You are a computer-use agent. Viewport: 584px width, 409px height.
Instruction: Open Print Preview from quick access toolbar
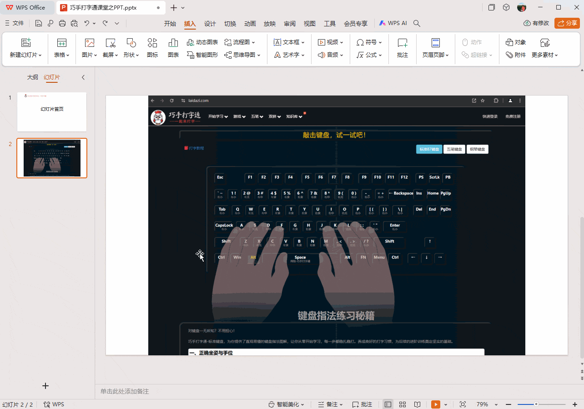[74, 23]
